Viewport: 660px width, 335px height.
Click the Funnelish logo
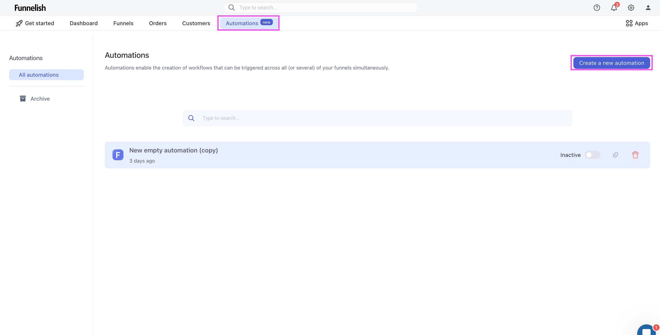pos(30,8)
